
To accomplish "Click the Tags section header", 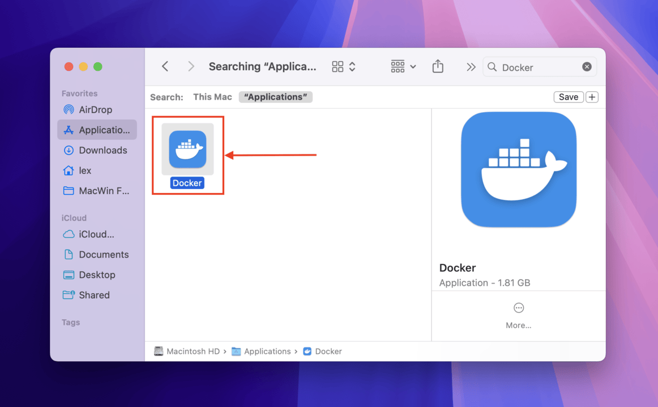I will click(70, 322).
